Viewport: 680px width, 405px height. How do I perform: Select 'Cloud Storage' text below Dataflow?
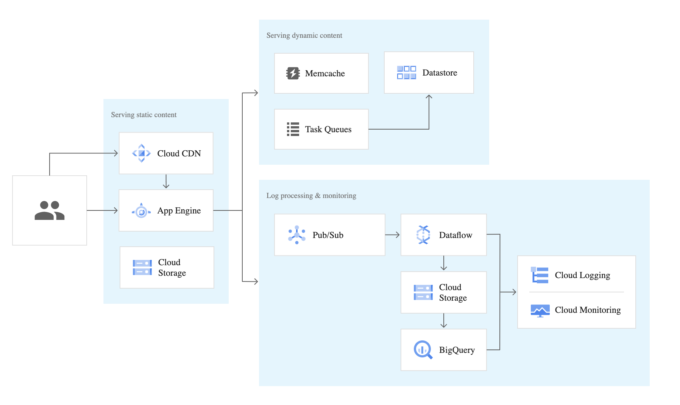coord(453,292)
